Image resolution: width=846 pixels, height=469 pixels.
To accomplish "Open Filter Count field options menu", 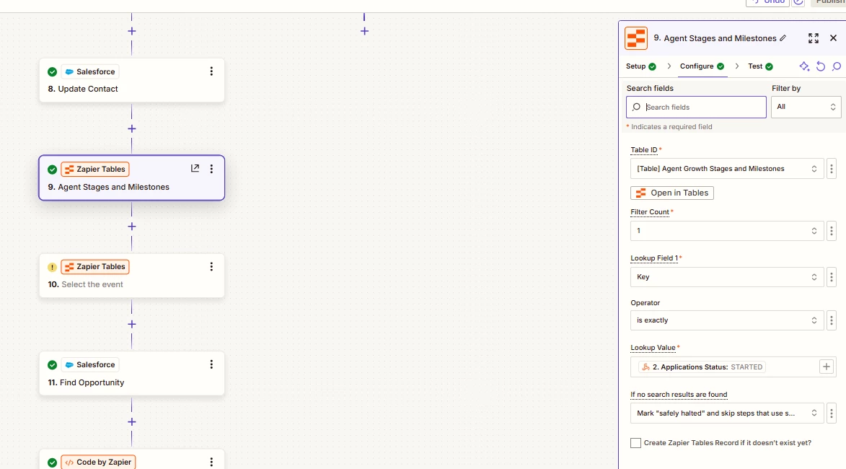I will (x=832, y=231).
